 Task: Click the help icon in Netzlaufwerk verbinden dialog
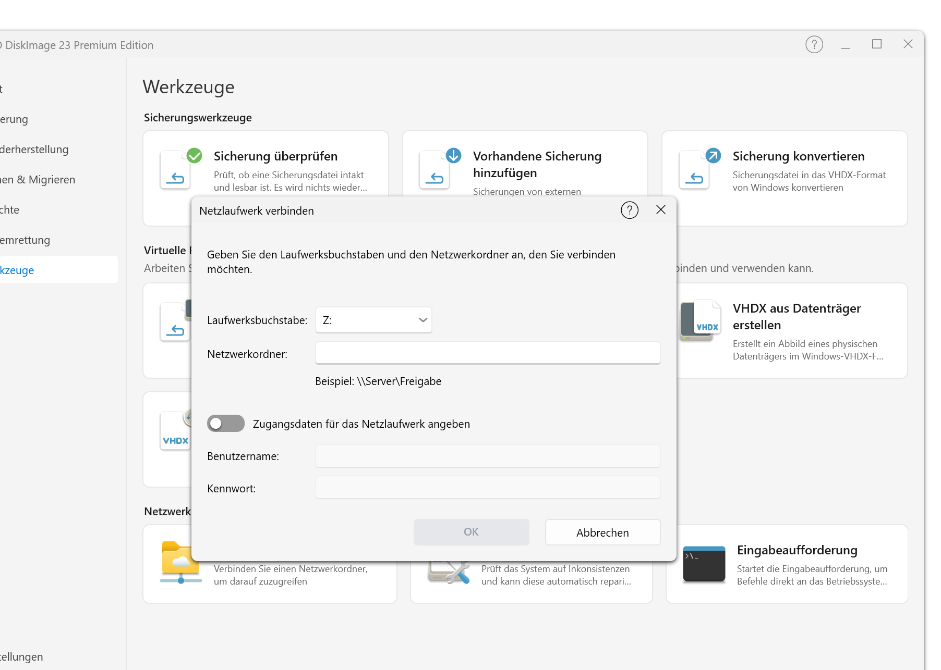pos(630,210)
